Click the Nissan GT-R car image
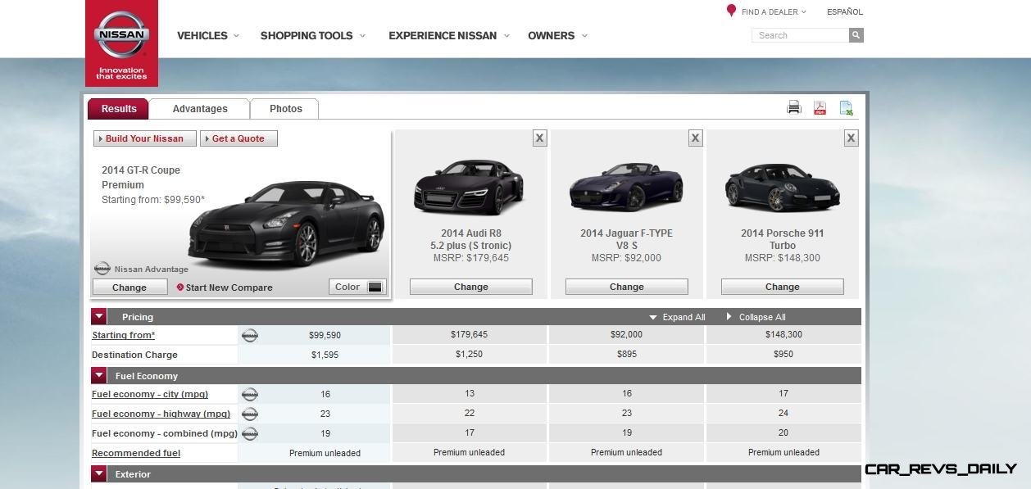The image size is (1031, 489). click(x=285, y=223)
